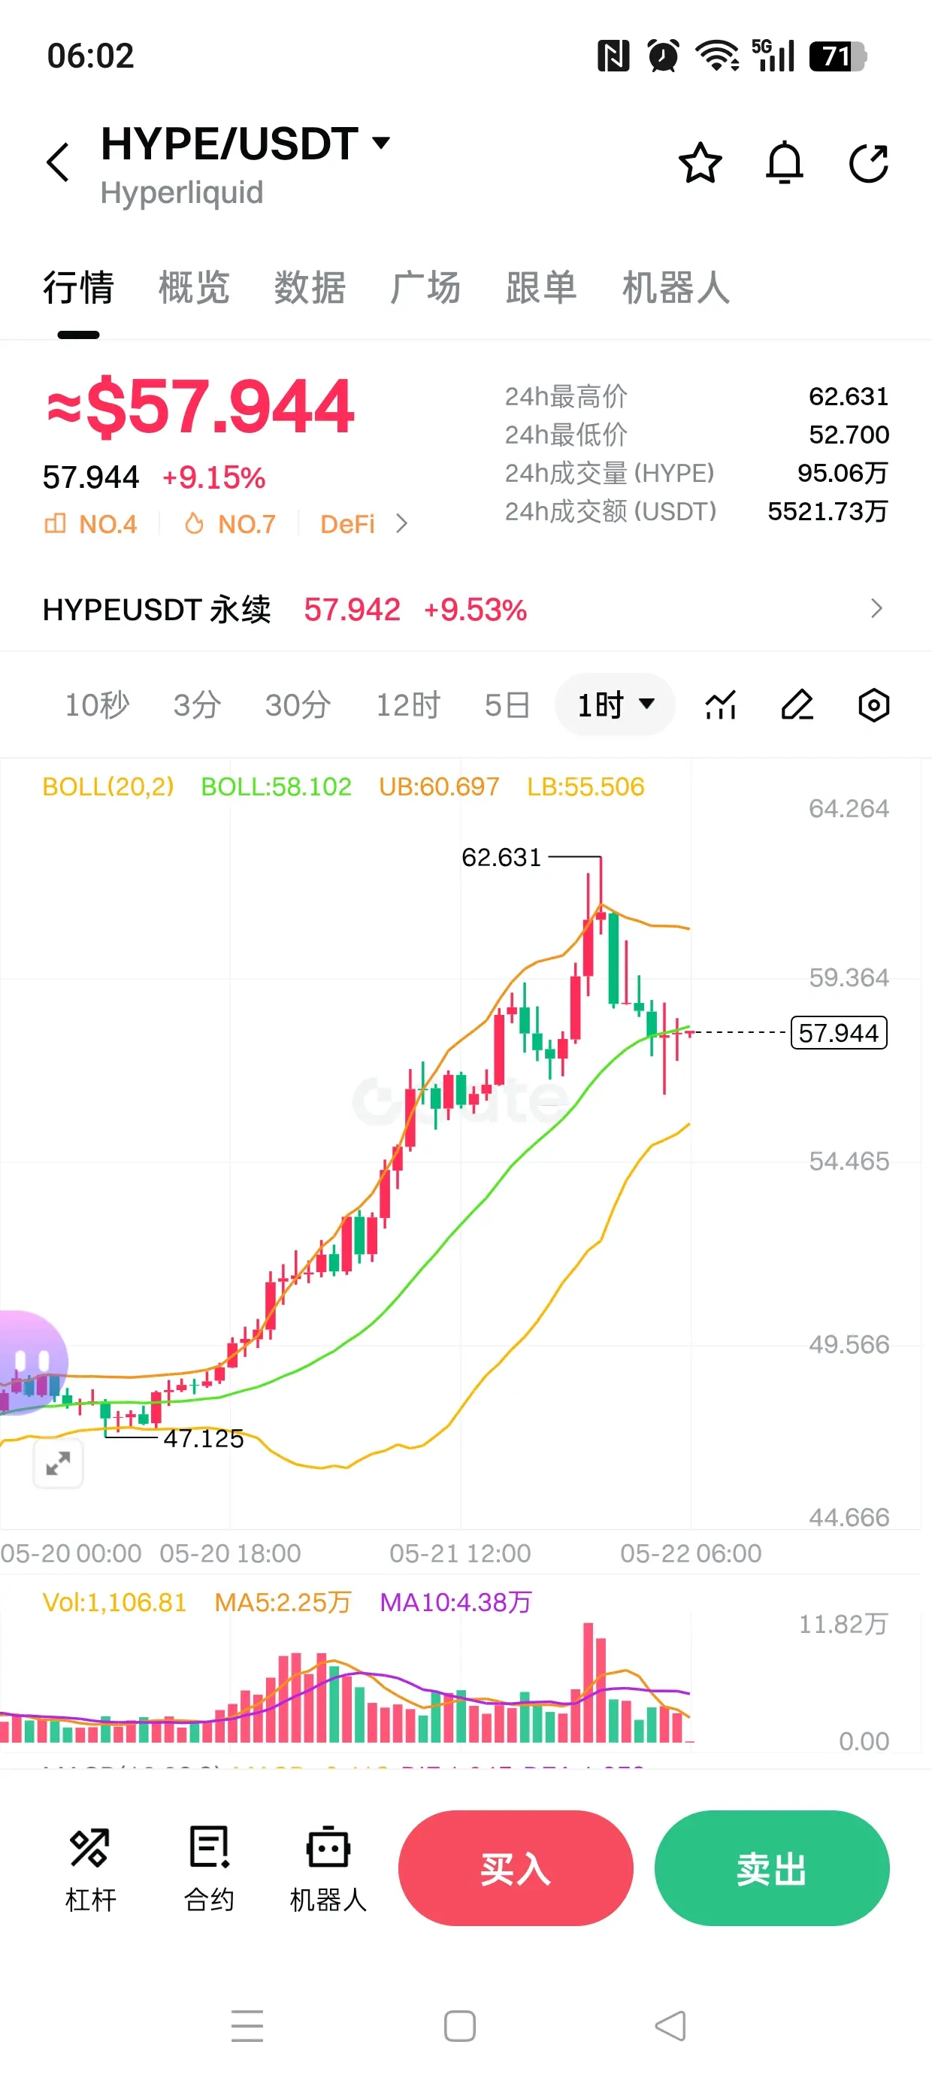Tap the NO.7 hot ranking badge
Viewport: 932px width, 2084px height.
coord(230,524)
